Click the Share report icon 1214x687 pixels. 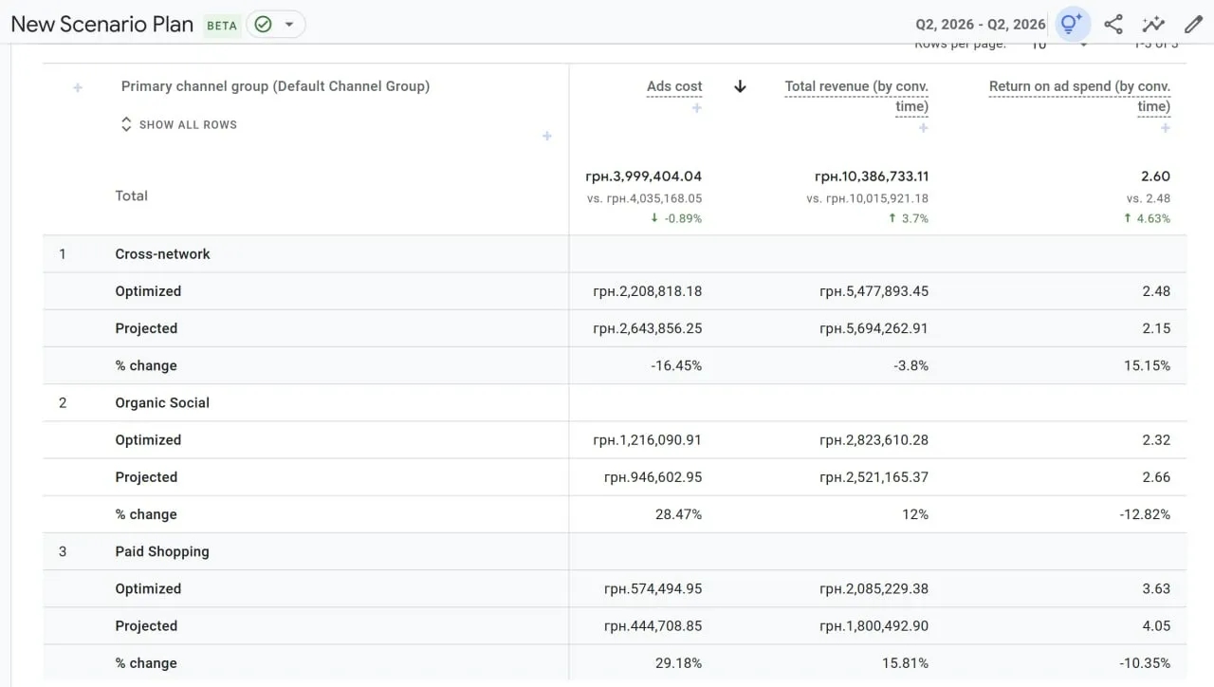pyautogui.click(x=1113, y=25)
